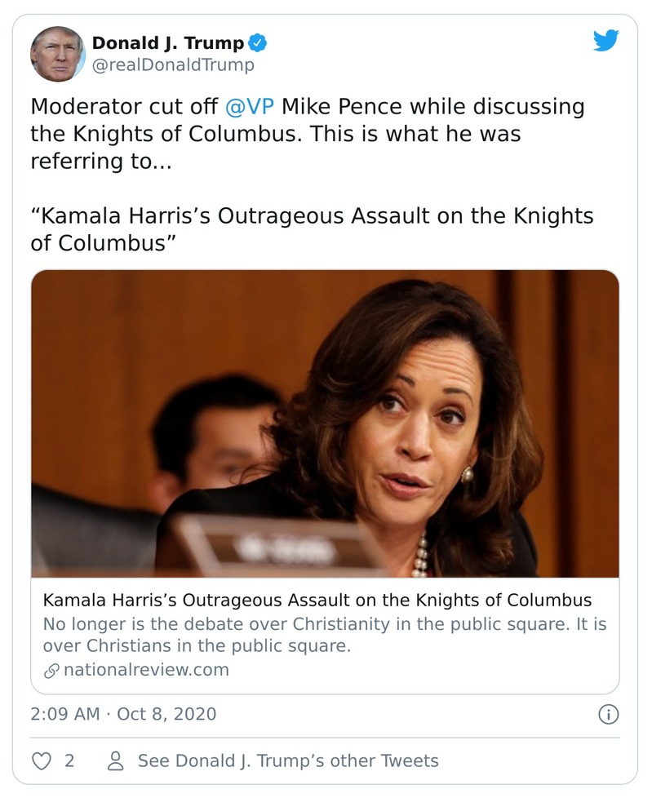Click the quoted headline in the tweet body
652x798 pixels.
(312, 229)
